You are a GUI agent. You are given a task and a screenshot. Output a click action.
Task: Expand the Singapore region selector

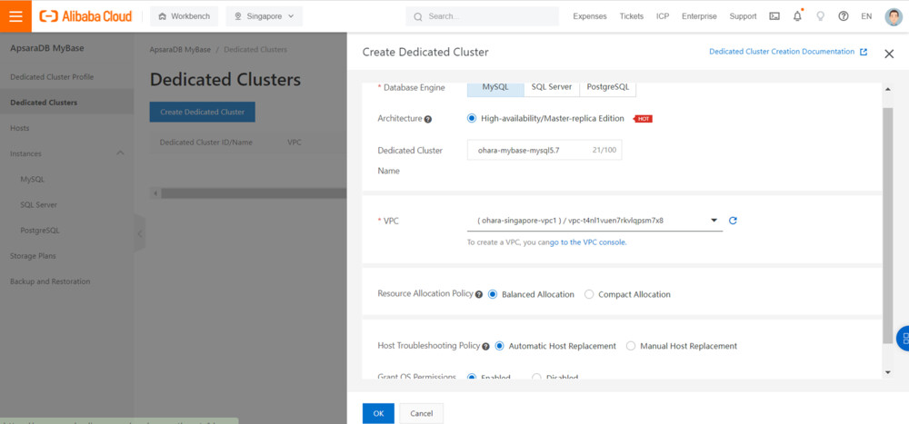coord(264,16)
